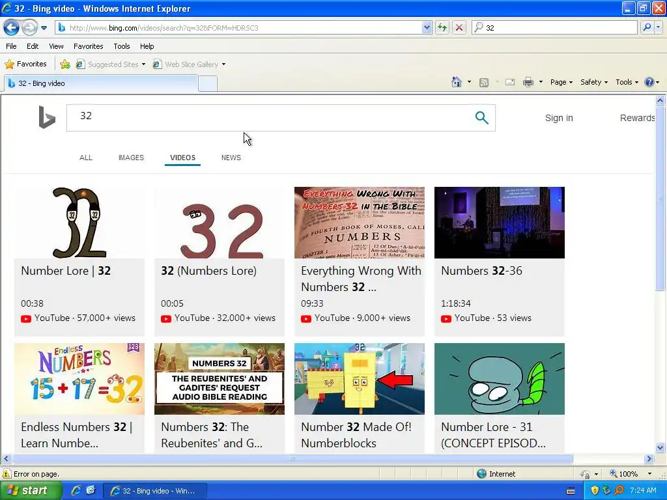Open the command bar Tools menu
The image size is (667, 500).
[627, 82]
